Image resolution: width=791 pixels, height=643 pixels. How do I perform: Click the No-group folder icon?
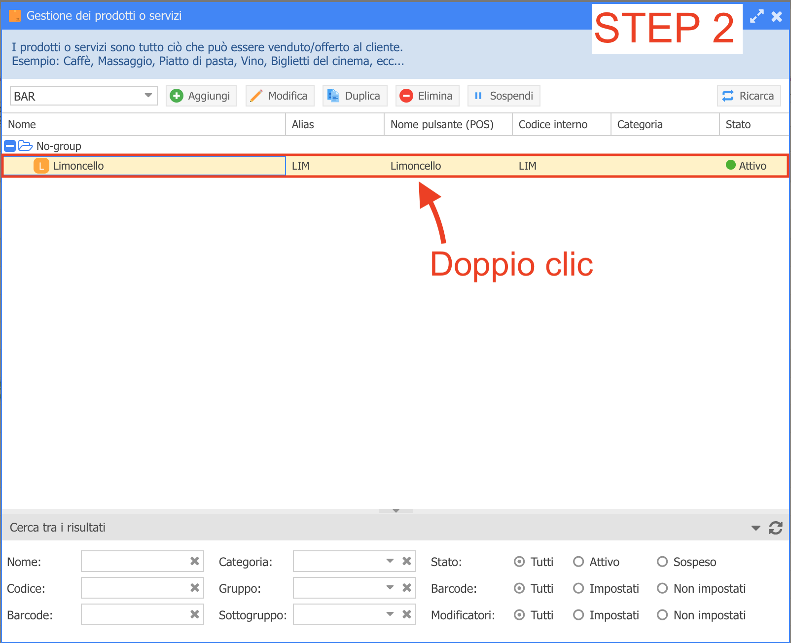25,146
